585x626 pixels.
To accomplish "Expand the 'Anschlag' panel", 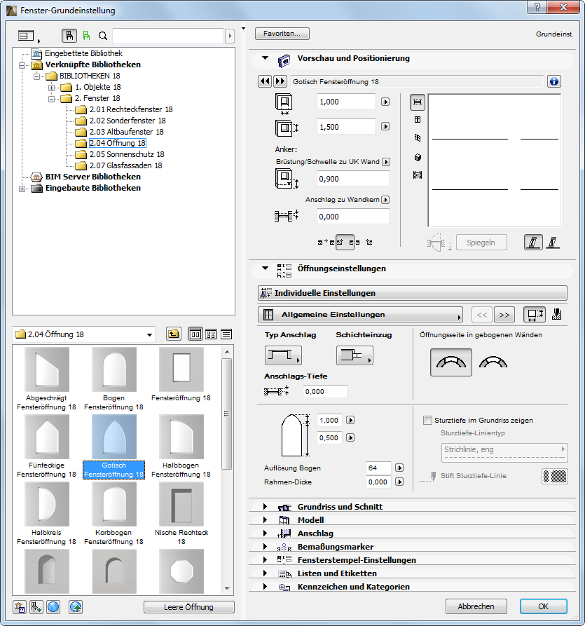I will [265, 533].
